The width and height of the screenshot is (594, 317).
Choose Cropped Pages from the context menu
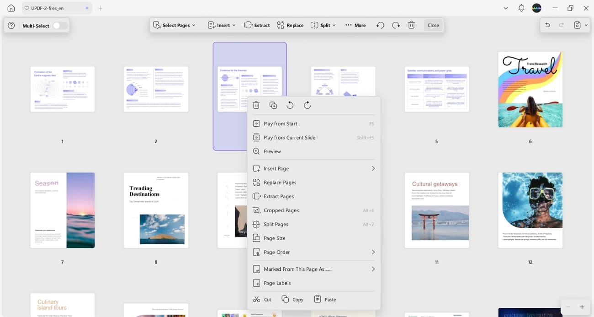pos(281,210)
